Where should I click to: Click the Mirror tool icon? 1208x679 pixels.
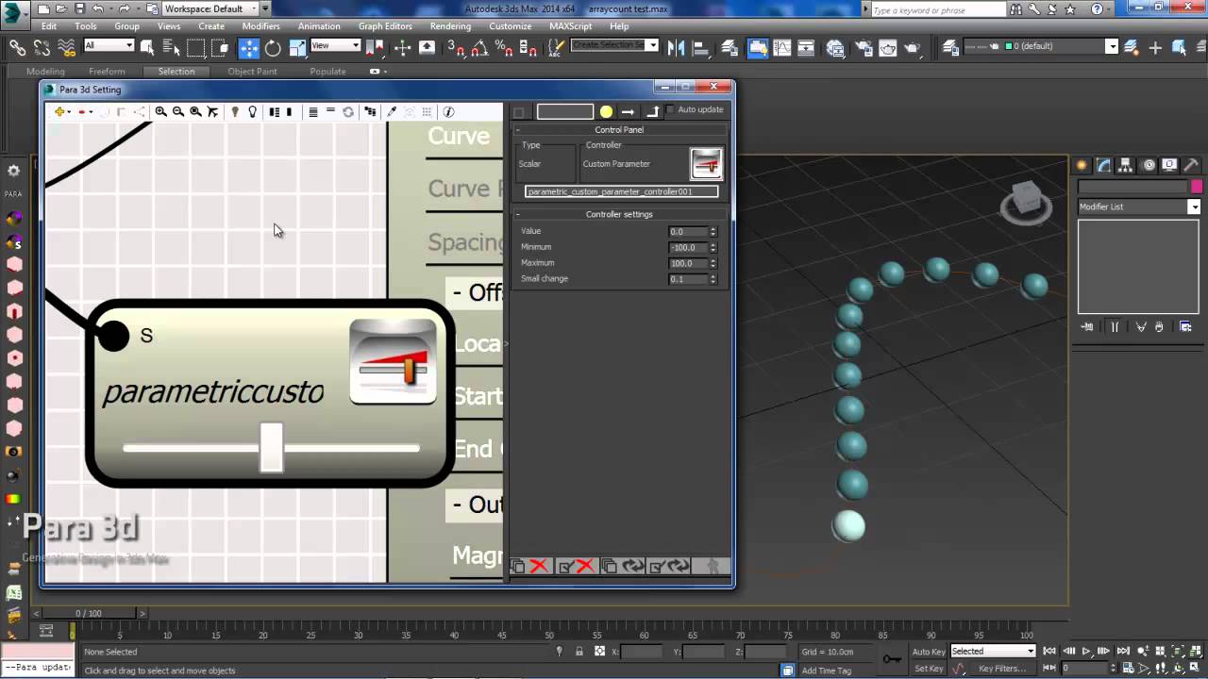coord(676,47)
